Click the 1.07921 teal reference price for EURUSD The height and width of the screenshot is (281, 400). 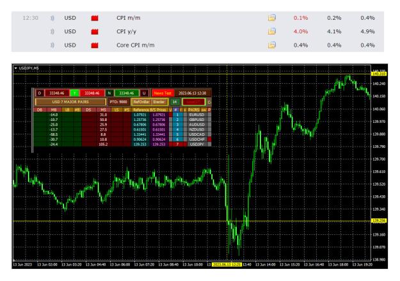[140, 115]
